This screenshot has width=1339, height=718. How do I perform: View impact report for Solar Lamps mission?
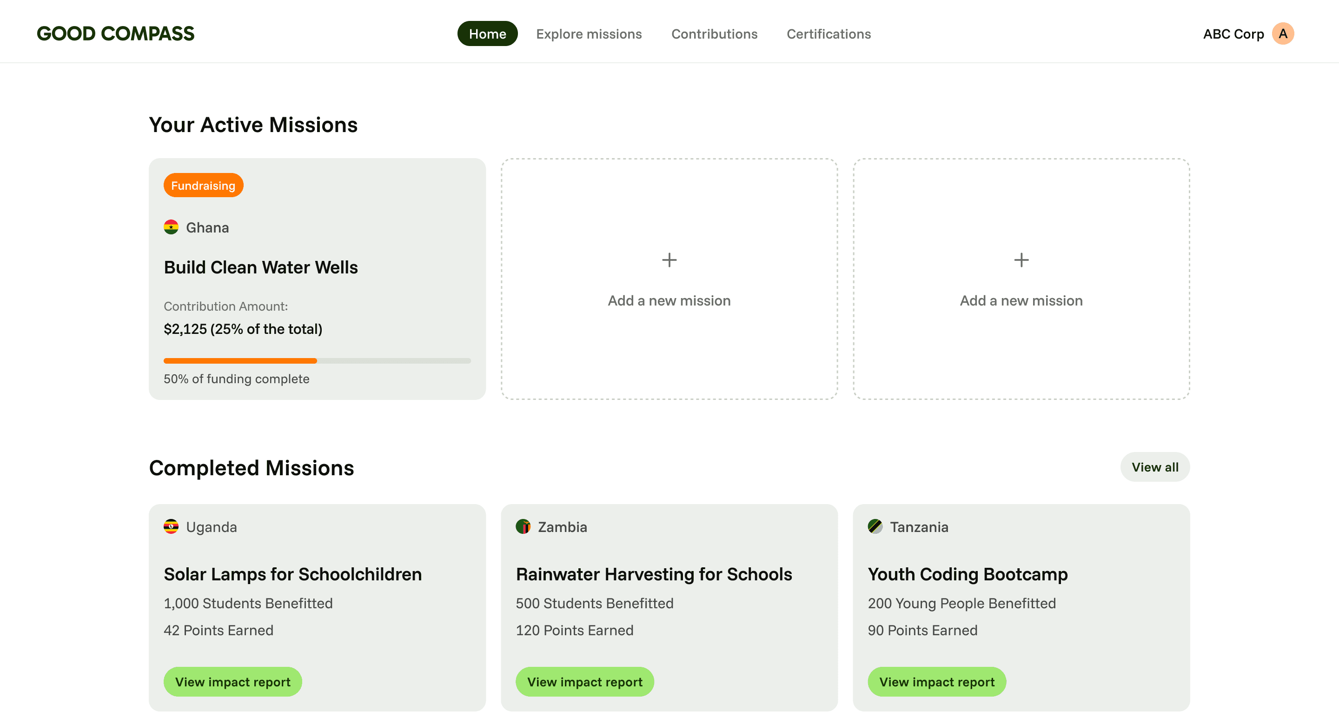click(x=232, y=682)
